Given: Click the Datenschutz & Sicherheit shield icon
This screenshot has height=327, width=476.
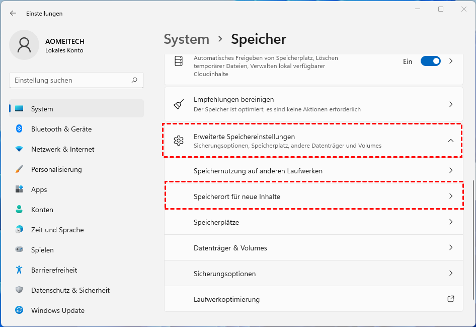Looking at the screenshot, I should click(19, 290).
